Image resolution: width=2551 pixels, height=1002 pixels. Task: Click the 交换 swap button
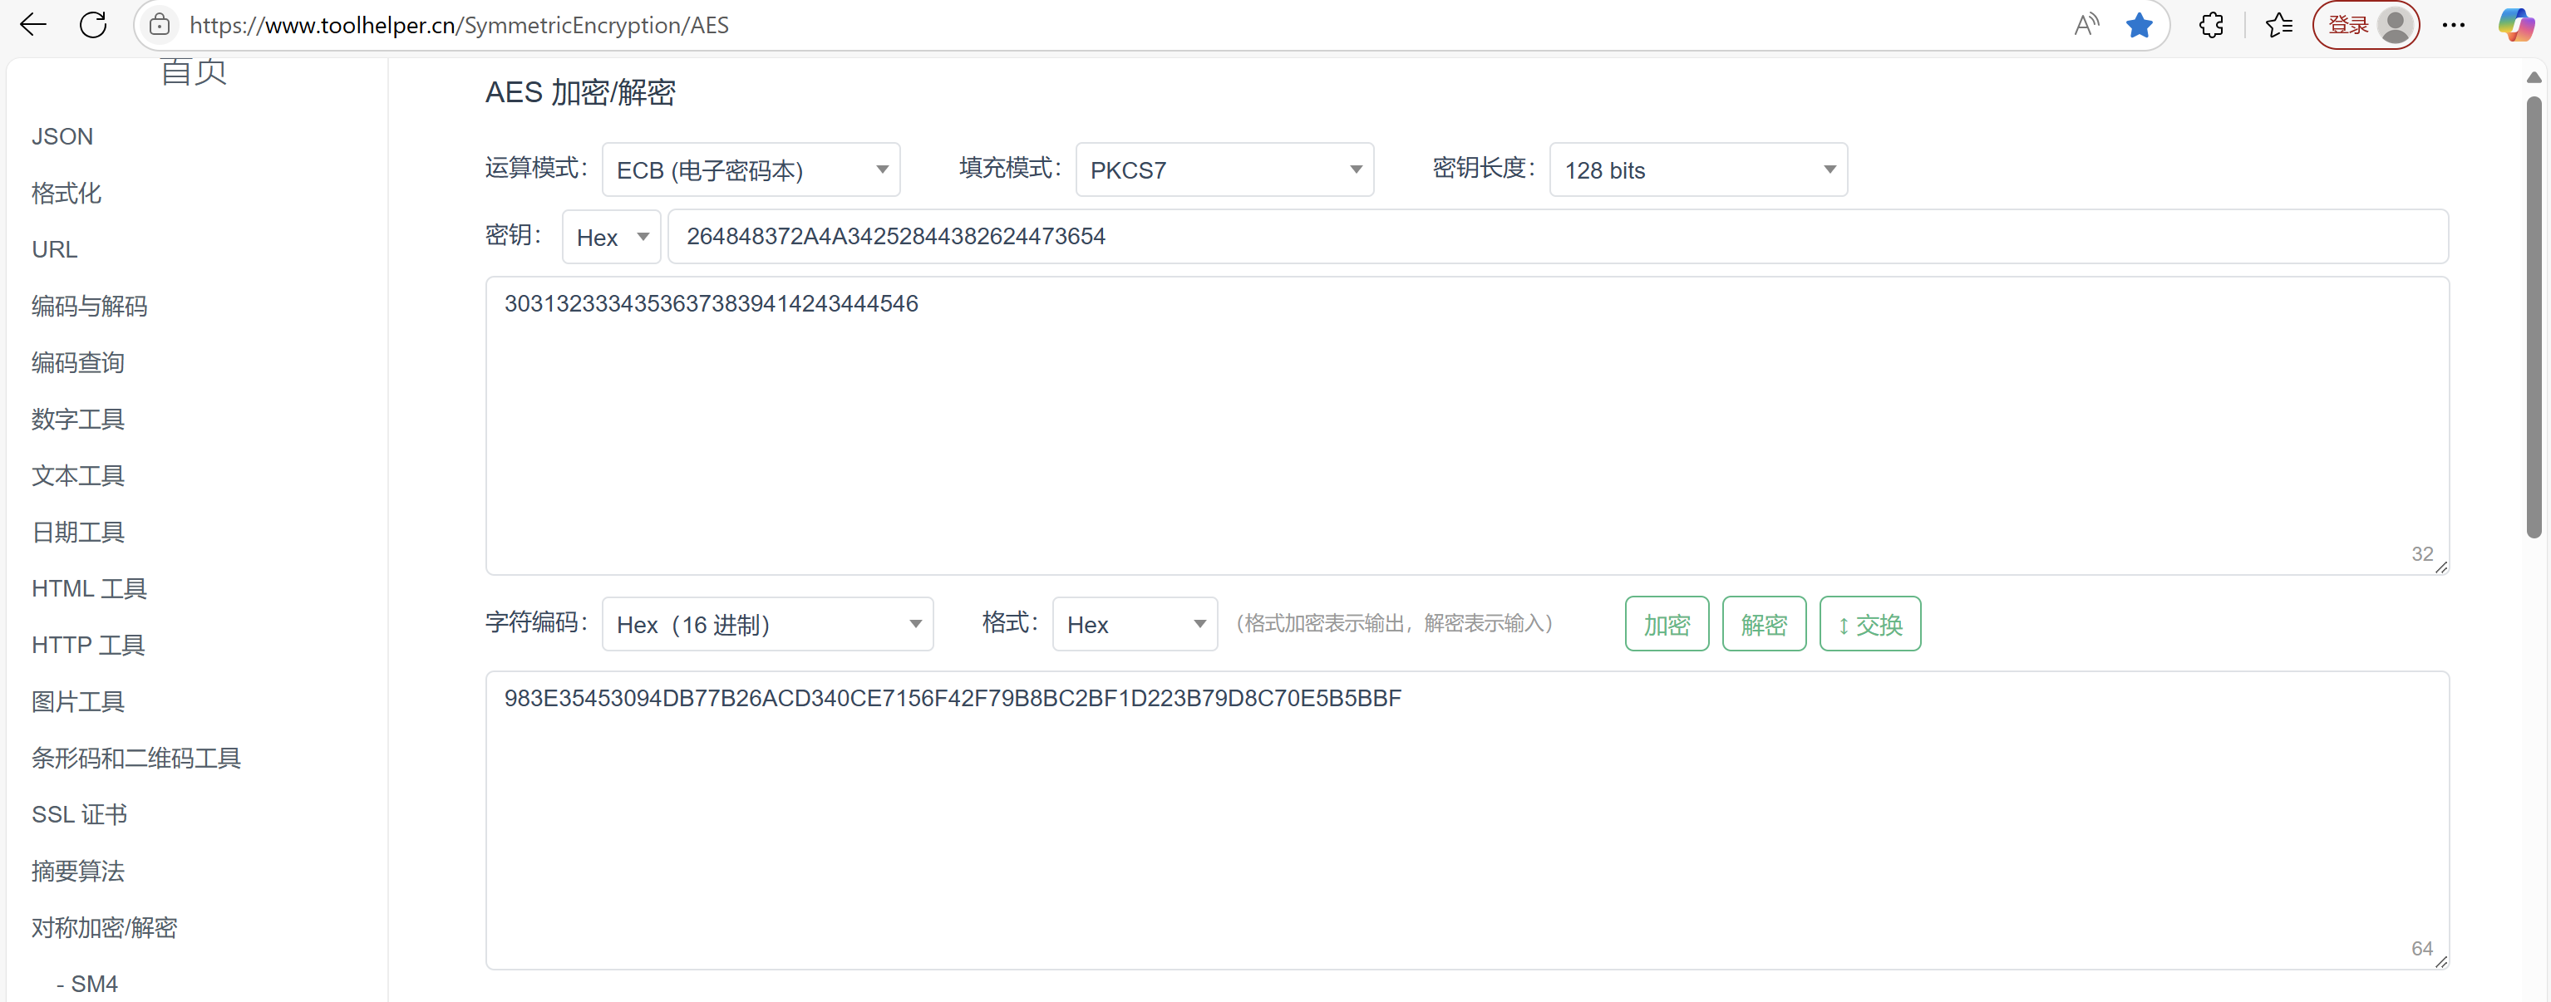(1869, 625)
